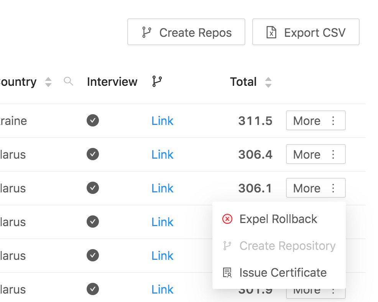Select Expel Rollback from the context menu
The image size is (378, 302).
click(278, 219)
